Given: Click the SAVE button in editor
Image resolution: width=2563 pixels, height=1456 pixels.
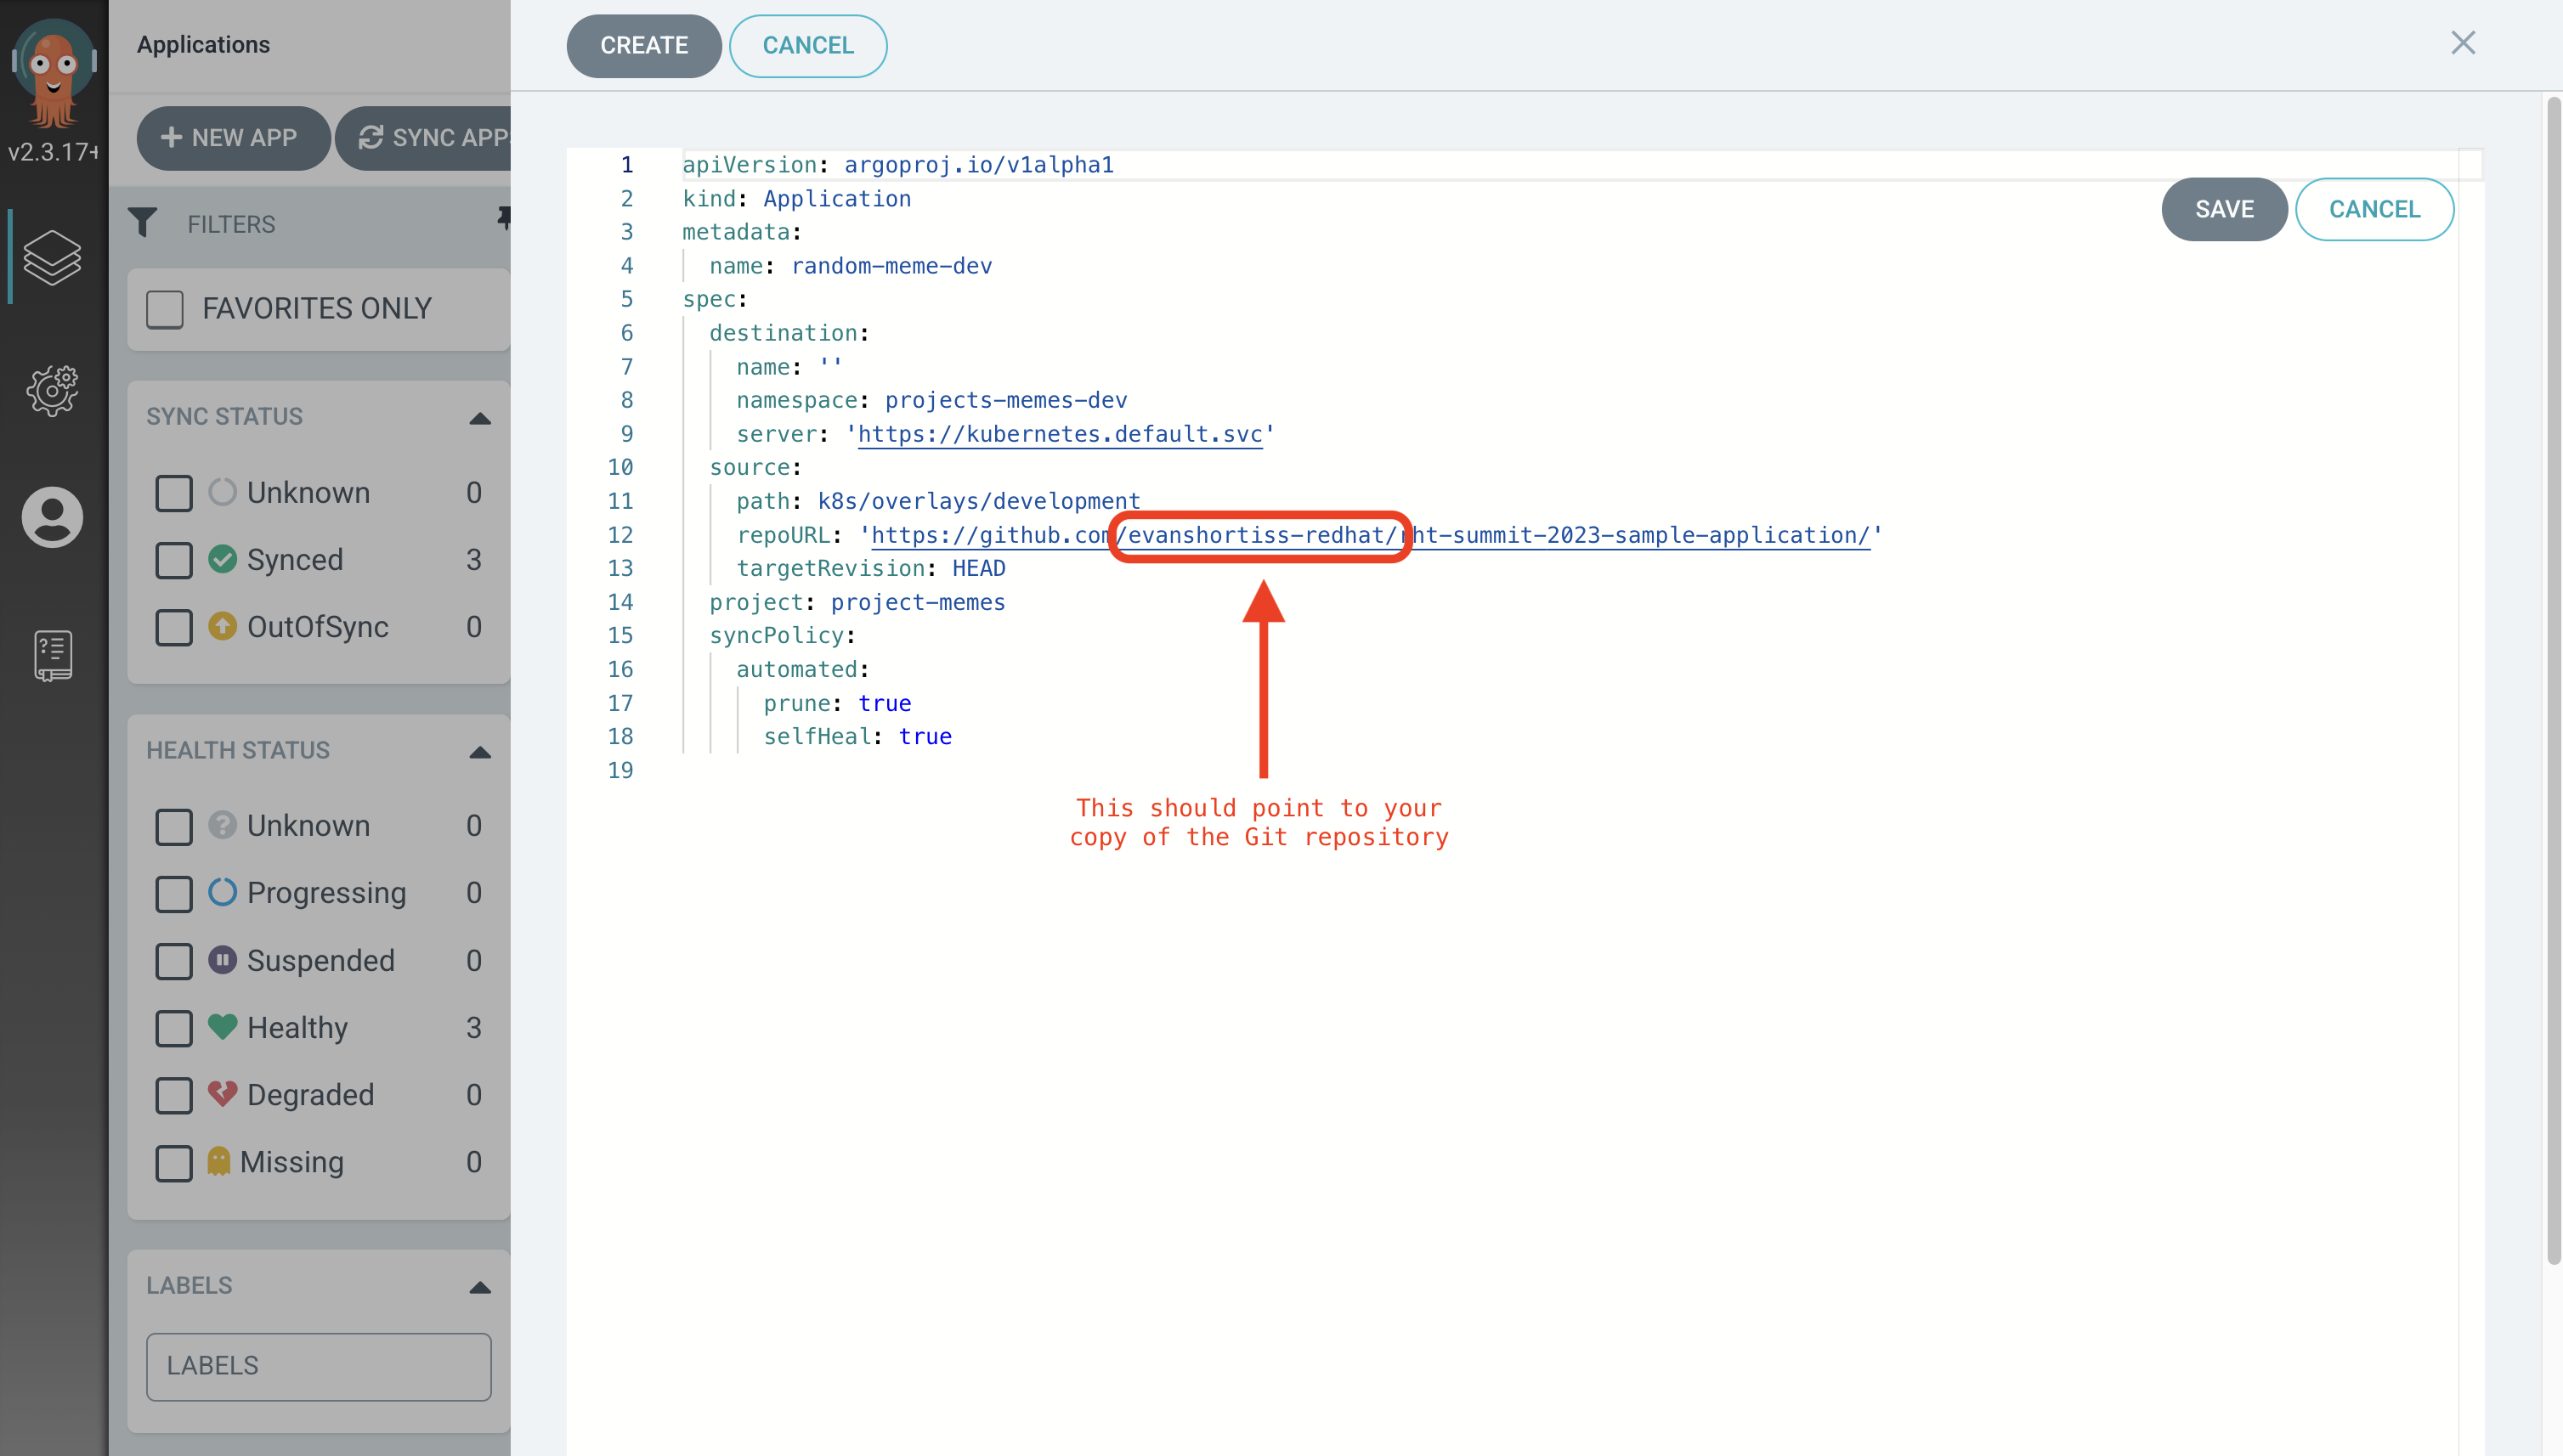Looking at the screenshot, I should [2225, 208].
